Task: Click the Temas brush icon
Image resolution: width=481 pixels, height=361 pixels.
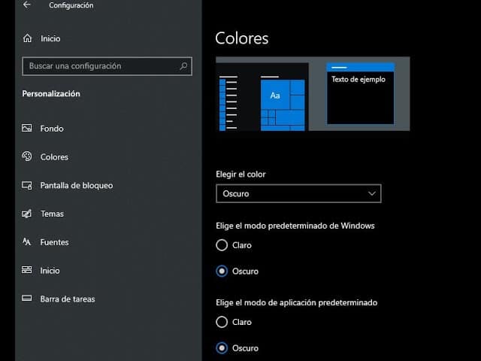Action: pos(27,214)
